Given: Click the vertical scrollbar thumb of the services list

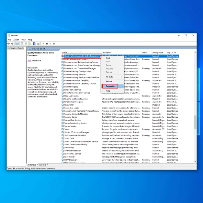Looking at the screenshot, I should tap(195, 122).
